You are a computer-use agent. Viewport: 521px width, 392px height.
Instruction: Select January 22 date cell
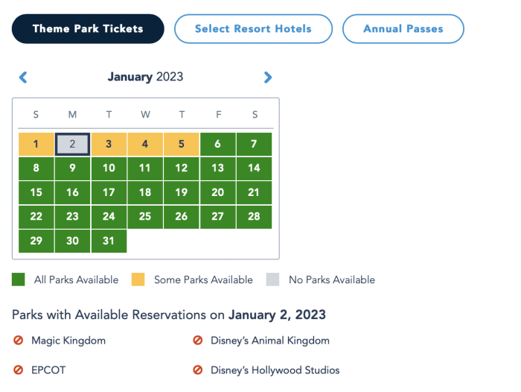(x=36, y=217)
